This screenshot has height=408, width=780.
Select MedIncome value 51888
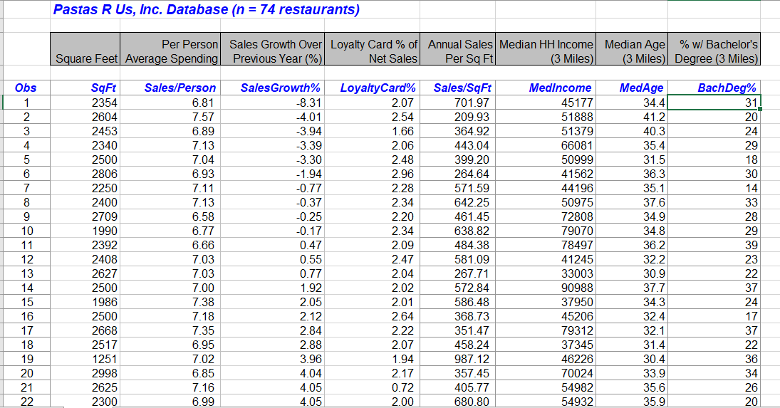tap(546, 117)
